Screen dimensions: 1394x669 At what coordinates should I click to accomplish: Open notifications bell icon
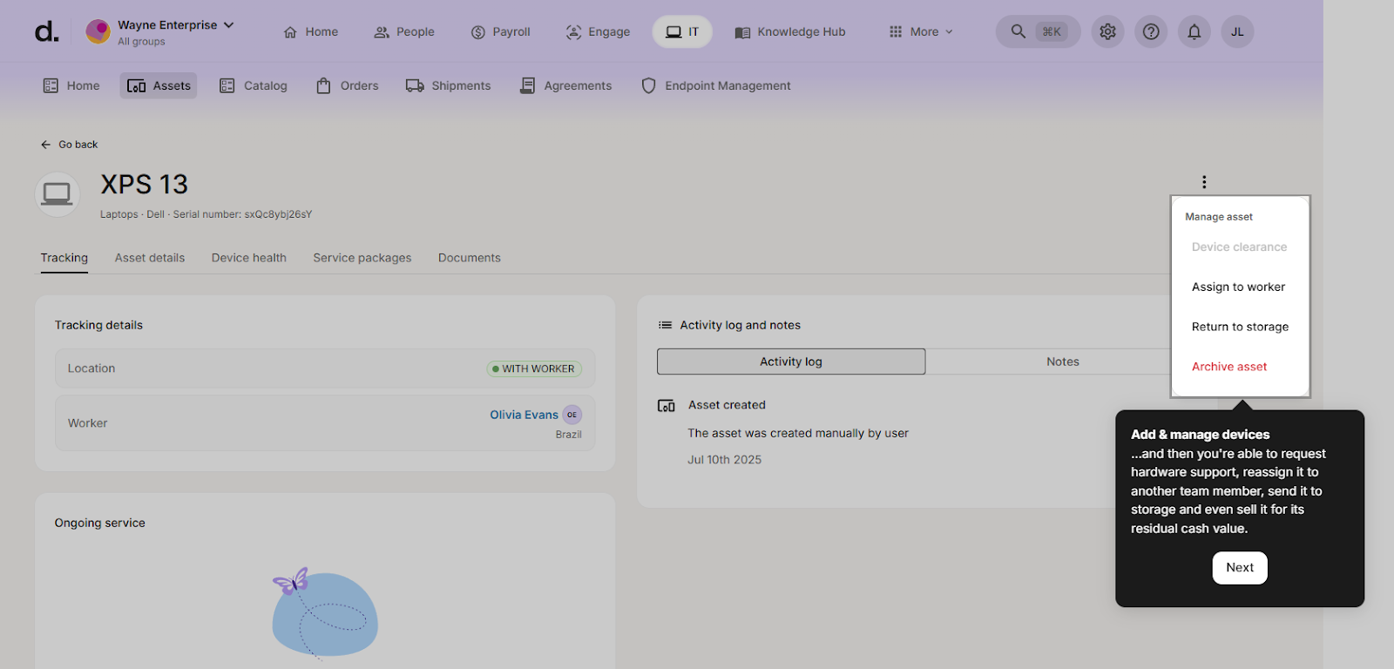[1194, 32]
